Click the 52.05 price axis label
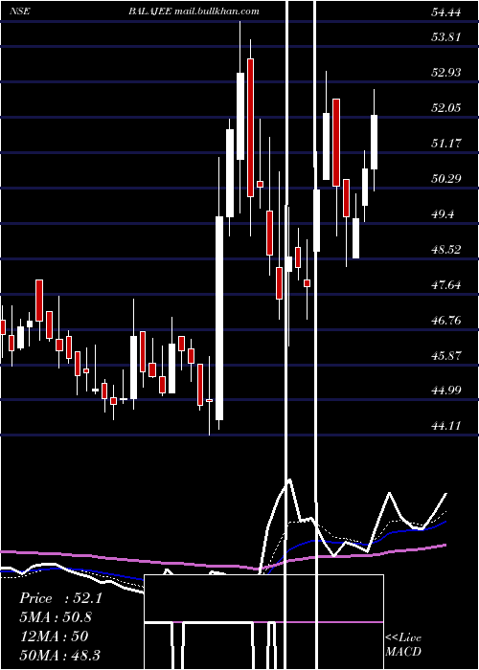Image resolution: width=479 pixels, height=670 pixels. 446,107
